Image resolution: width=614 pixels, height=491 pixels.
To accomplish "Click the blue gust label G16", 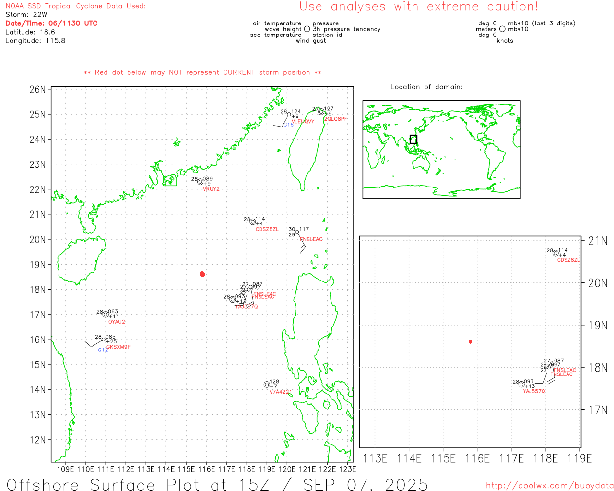I will (288, 125).
